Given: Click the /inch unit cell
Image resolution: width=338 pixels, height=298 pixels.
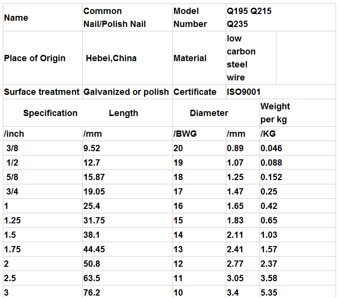Looking at the screenshot, I should pos(13,134).
